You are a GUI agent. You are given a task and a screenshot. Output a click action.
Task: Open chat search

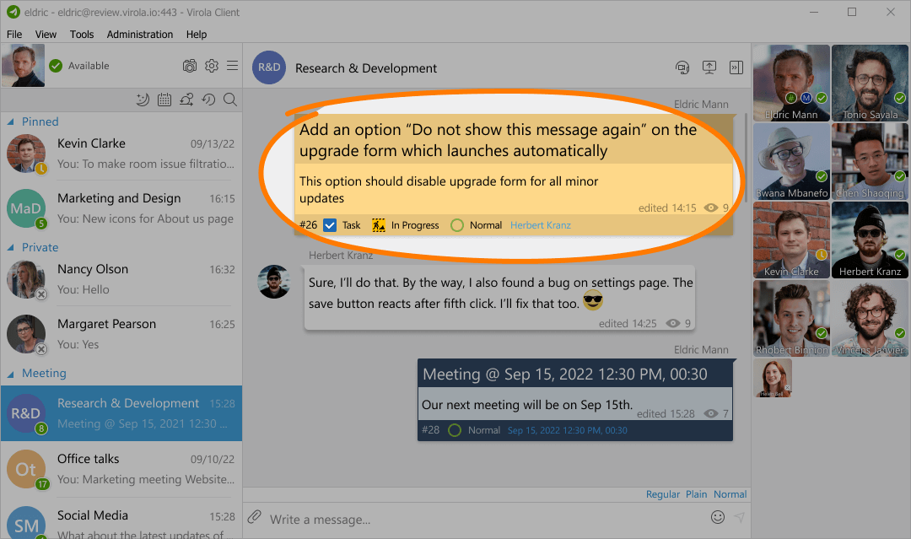pyautogui.click(x=231, y=100)
